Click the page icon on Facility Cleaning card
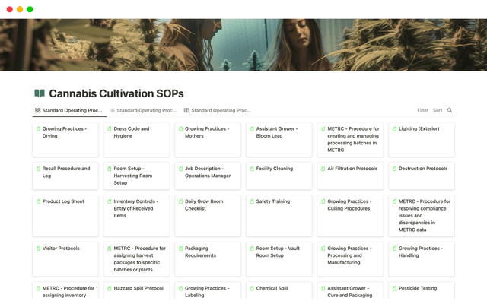The width and height of the screenshot is (487, 304). click(252, 169)
